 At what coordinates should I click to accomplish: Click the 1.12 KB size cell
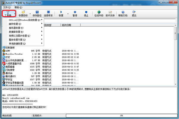click(x=36, y=54)
